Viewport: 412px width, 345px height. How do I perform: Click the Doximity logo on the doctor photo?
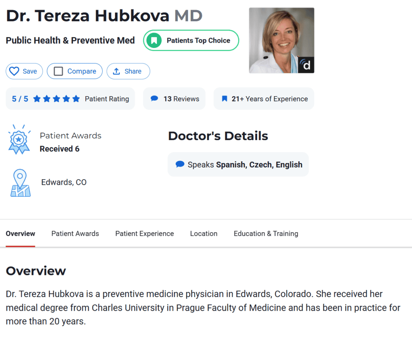tap(306, 65)
